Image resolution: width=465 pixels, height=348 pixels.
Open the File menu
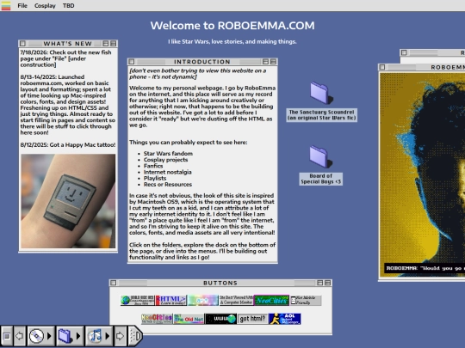coord(22,6)
